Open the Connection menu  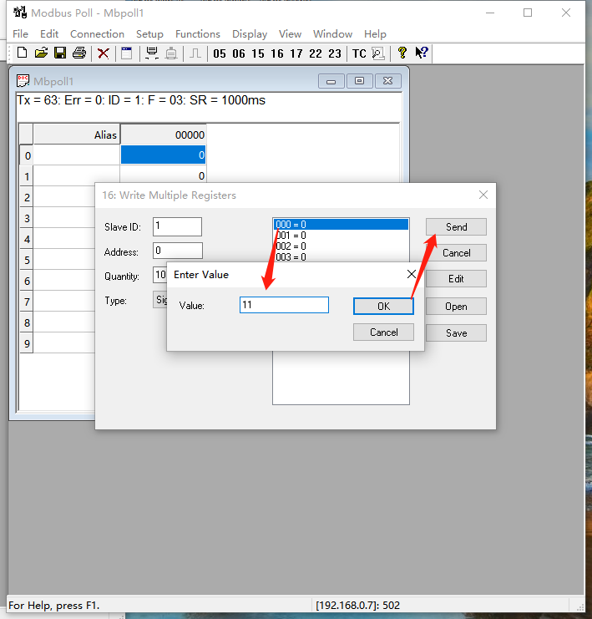[x=97, y=34]
